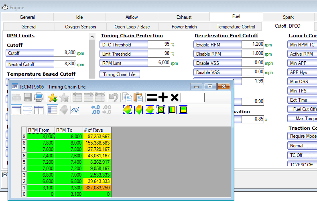Open the General top-level tab
317x203 pixels.
point(27,17)
